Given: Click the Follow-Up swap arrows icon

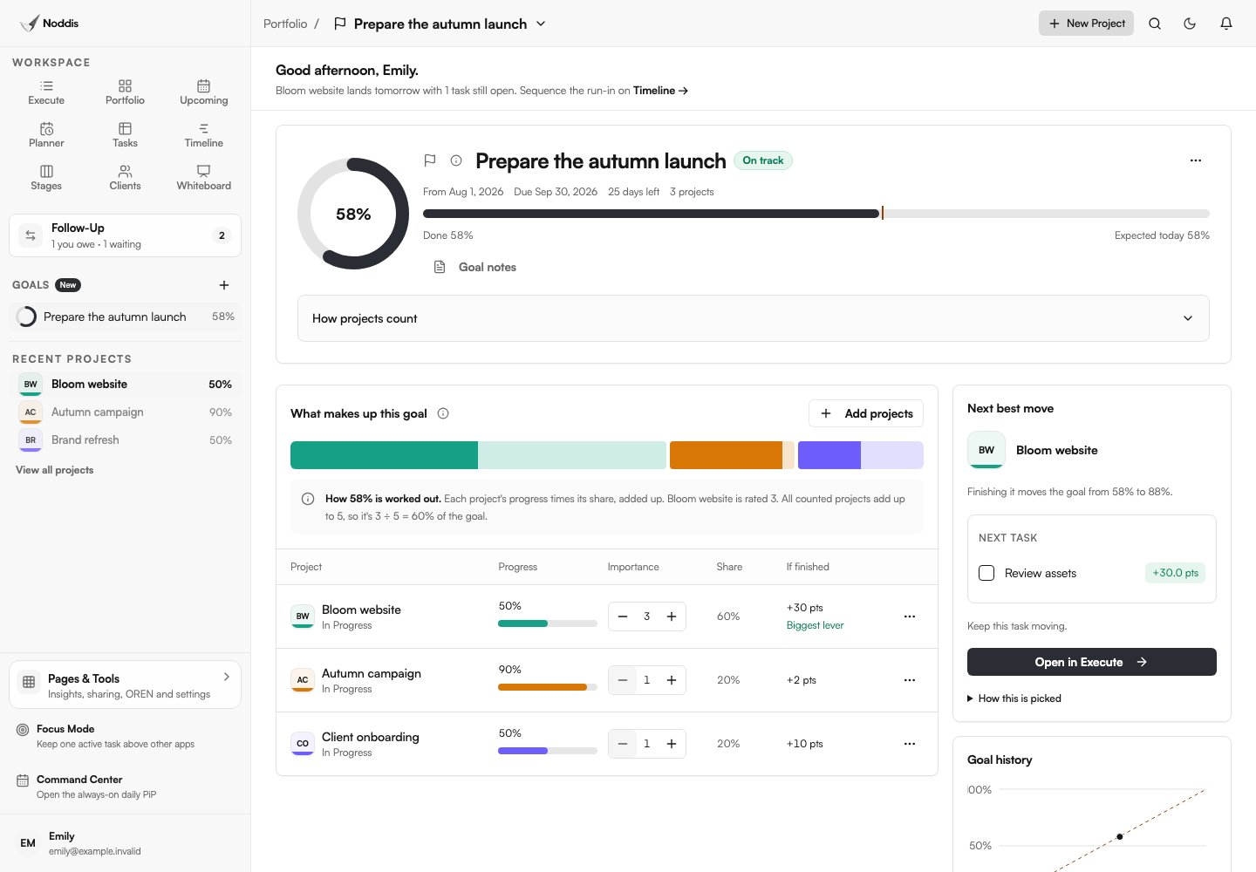Looking at the screenshot, I should 31,235.
